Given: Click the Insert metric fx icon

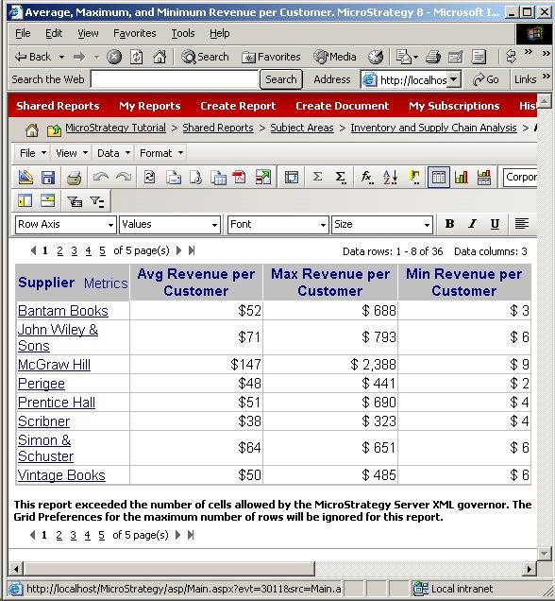Looking at the screenshot, I should 366,177.
